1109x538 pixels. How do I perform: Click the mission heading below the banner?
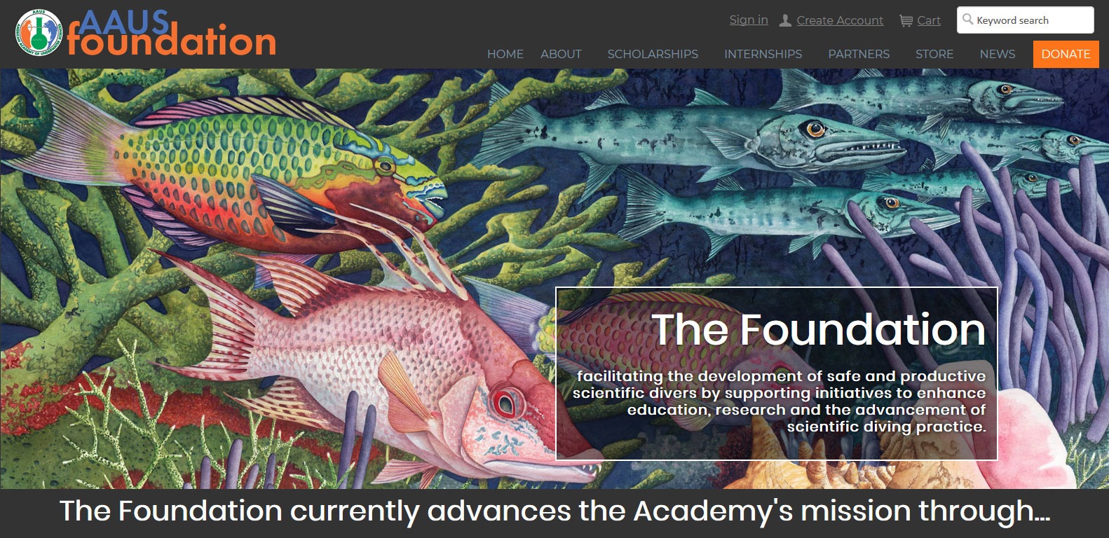554,511
